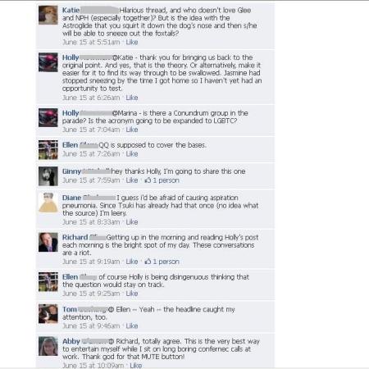Open Ellen's avatar beside the QQ comment
The image size is (369, 369).
pyautogui.click(x=48, y=150)
